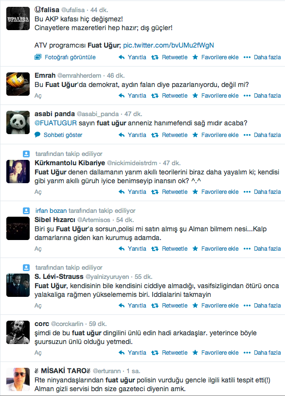285x396 pixels.
Task: Open the asabi panda avatar
Action: [18, 122]
